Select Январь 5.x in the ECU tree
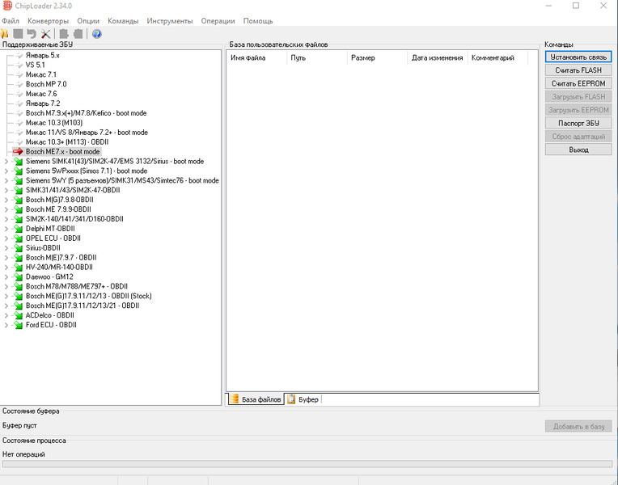The image size is (618, 485). click(x=42, y=55)
